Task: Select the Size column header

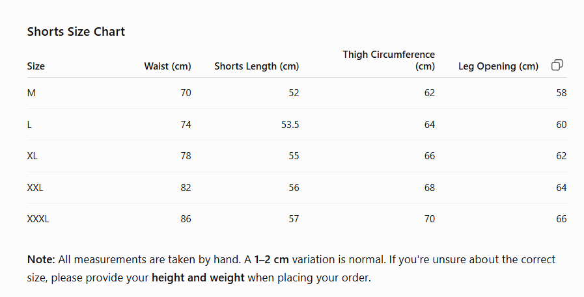Action: [36, 66]
